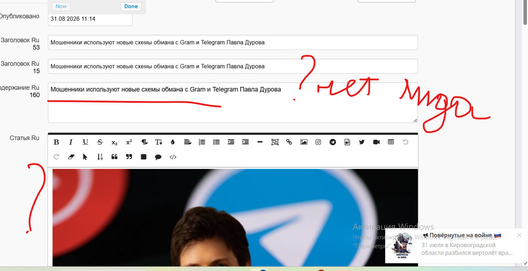
Task: Click the redo arrow in toolbar
Action: tap(56, 157)
